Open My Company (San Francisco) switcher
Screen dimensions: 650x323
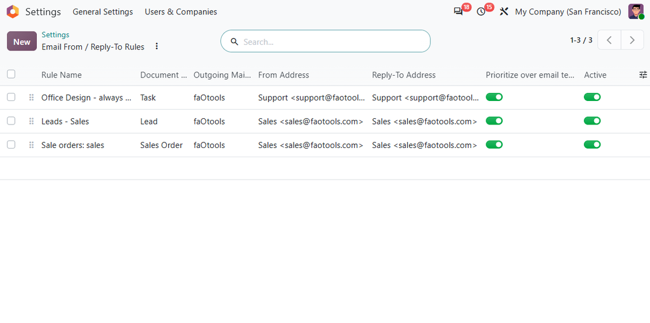(568, 11)
